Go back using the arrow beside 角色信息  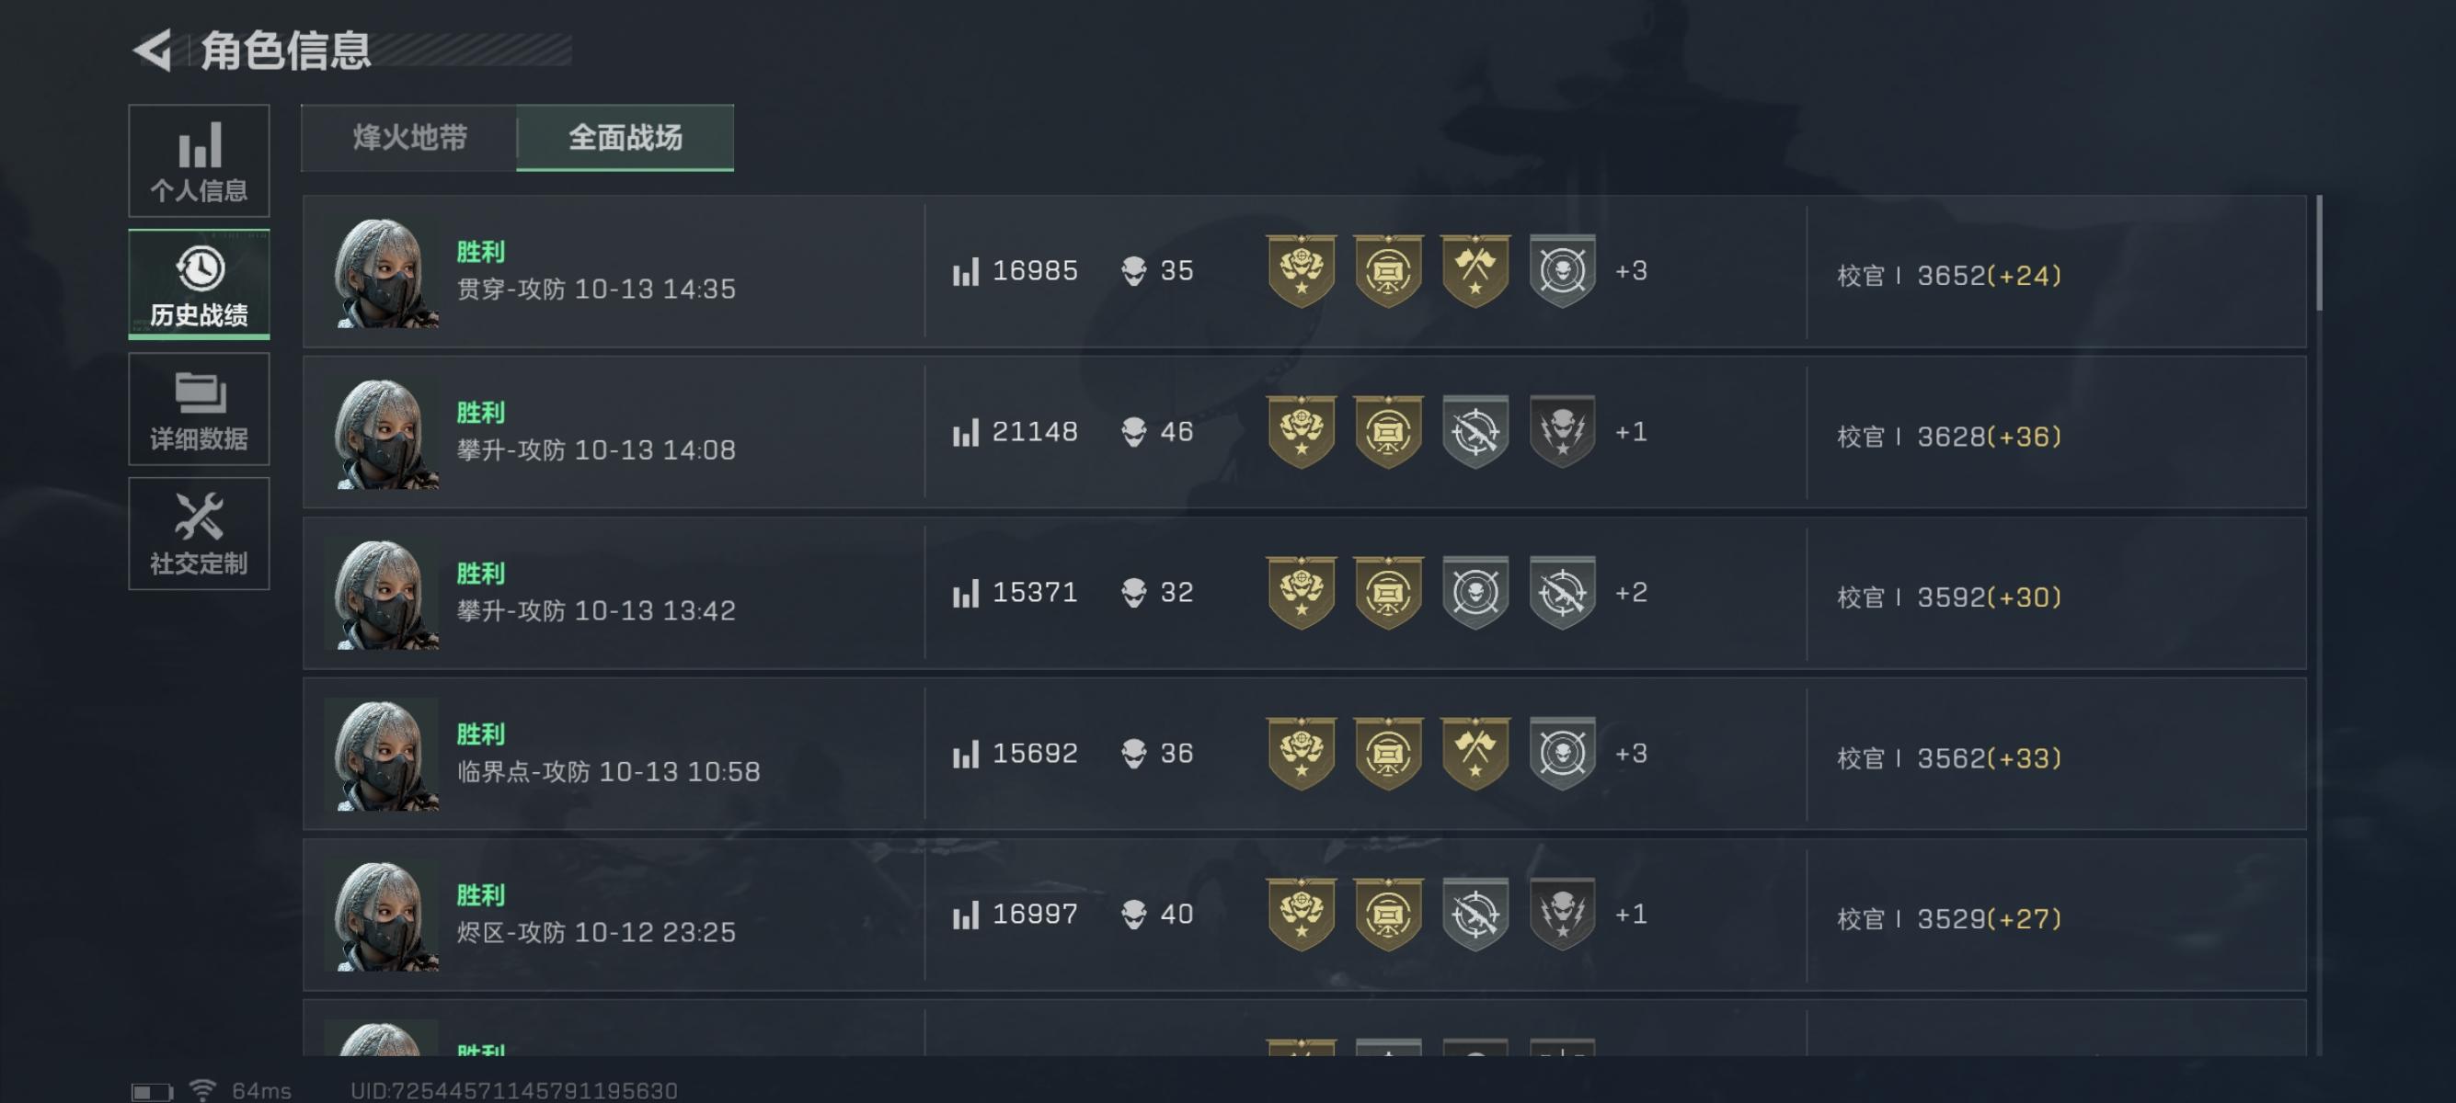[x=153, y=50]
